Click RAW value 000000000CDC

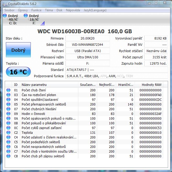point(151,99)
